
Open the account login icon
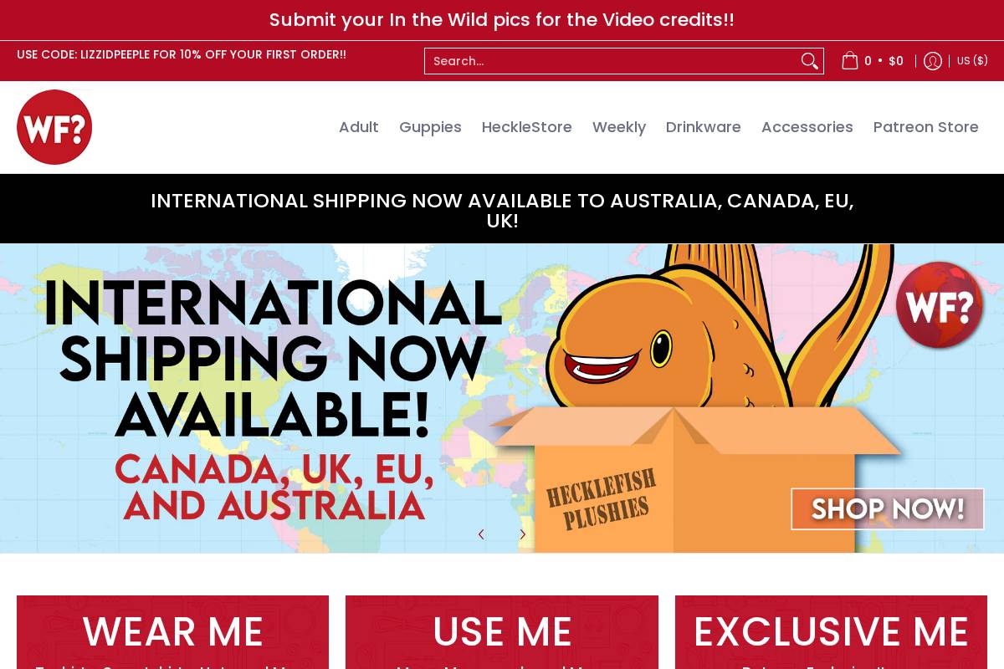point(933,61)
